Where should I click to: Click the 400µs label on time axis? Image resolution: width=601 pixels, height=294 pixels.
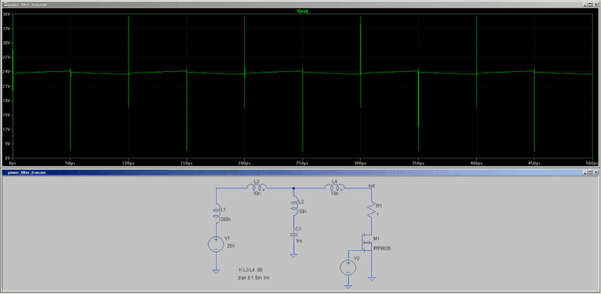pyautogui.click(x=476, y=163)
